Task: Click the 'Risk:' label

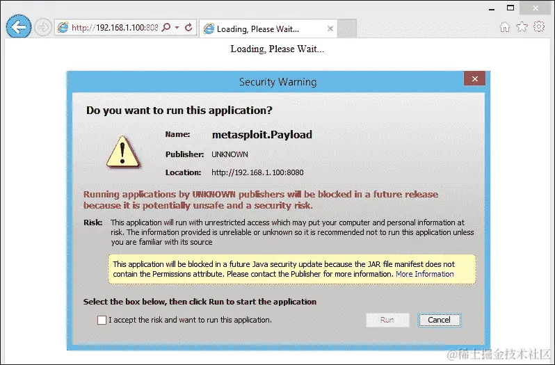Action: [x=92, y=222]
